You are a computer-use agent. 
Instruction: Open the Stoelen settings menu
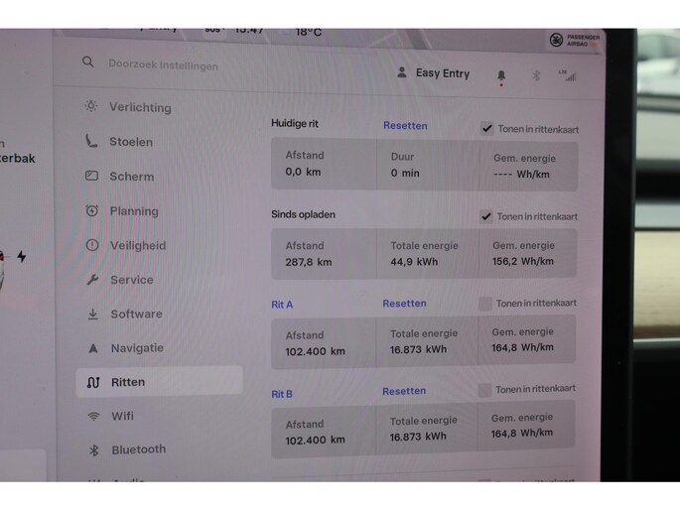pyautogui.click(x=130, y=142)
